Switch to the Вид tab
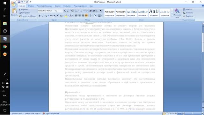204x115 pixels. click(x=91, y=6)
